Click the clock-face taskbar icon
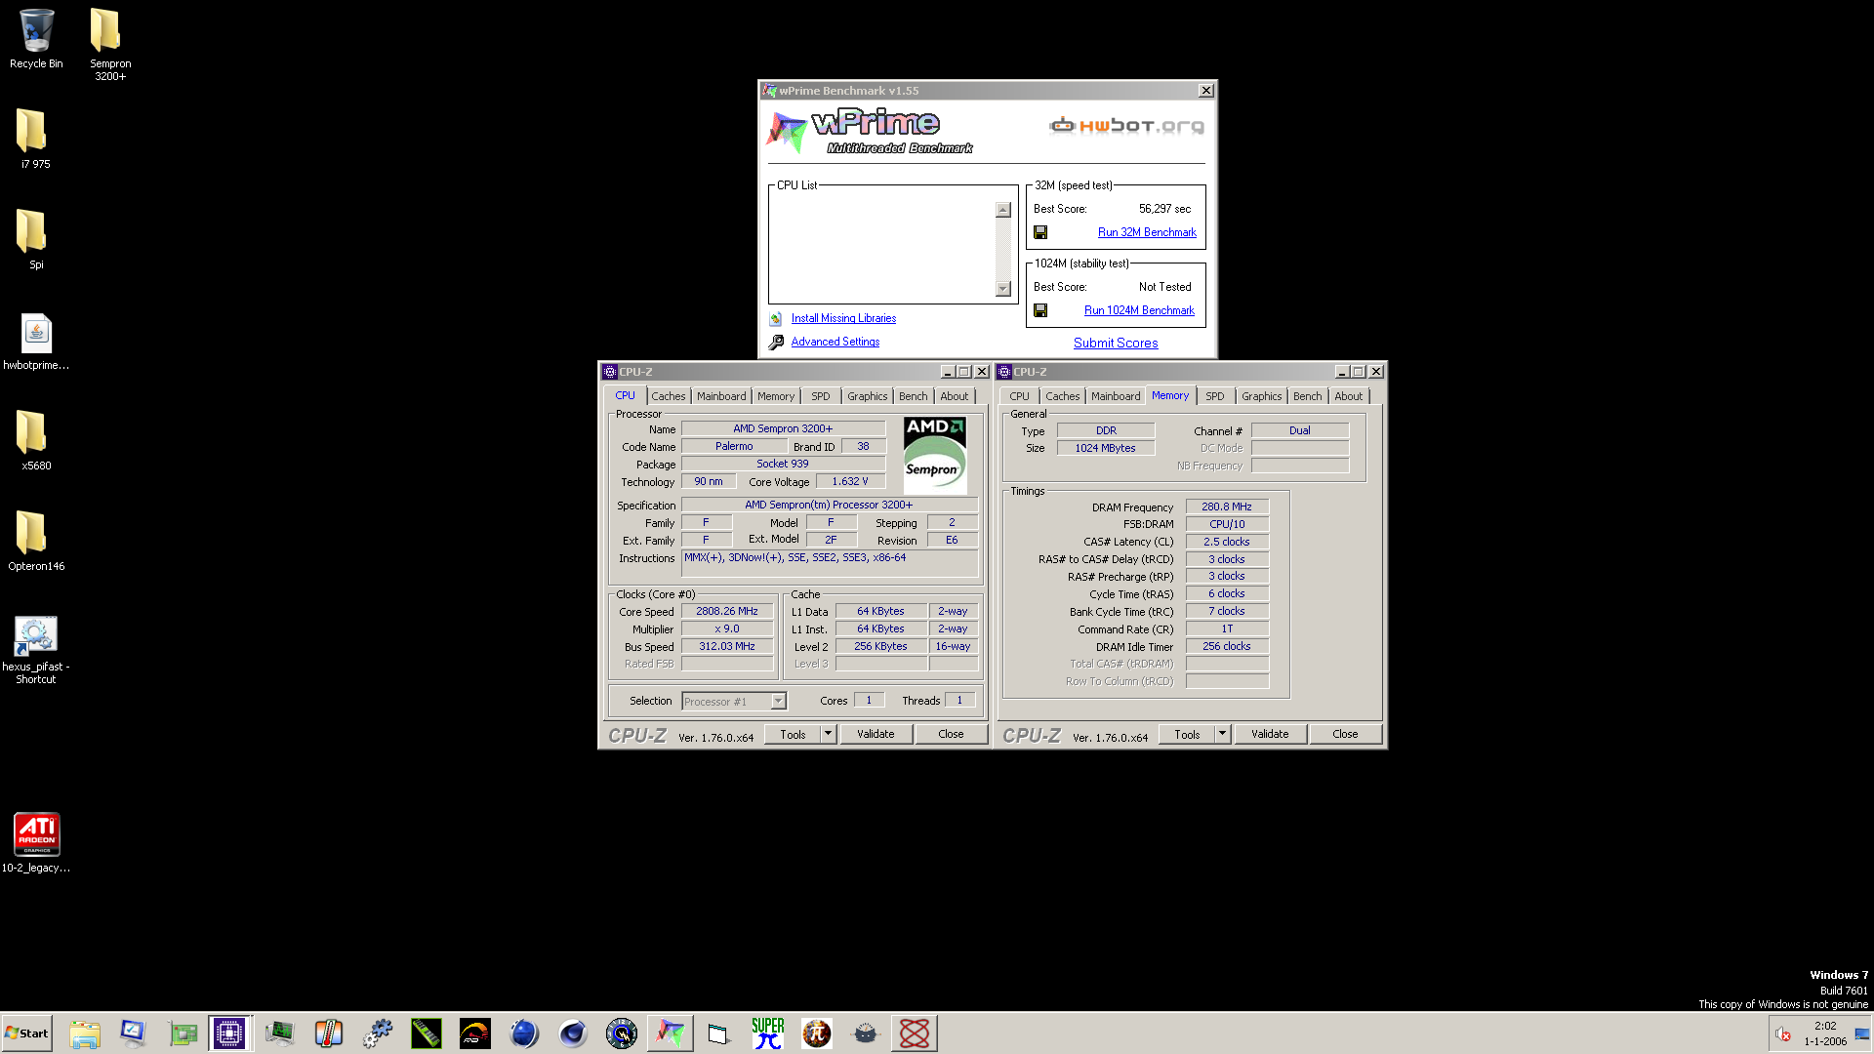The width and height of the screenshot is (1874, 1054). click(622, 1034)
